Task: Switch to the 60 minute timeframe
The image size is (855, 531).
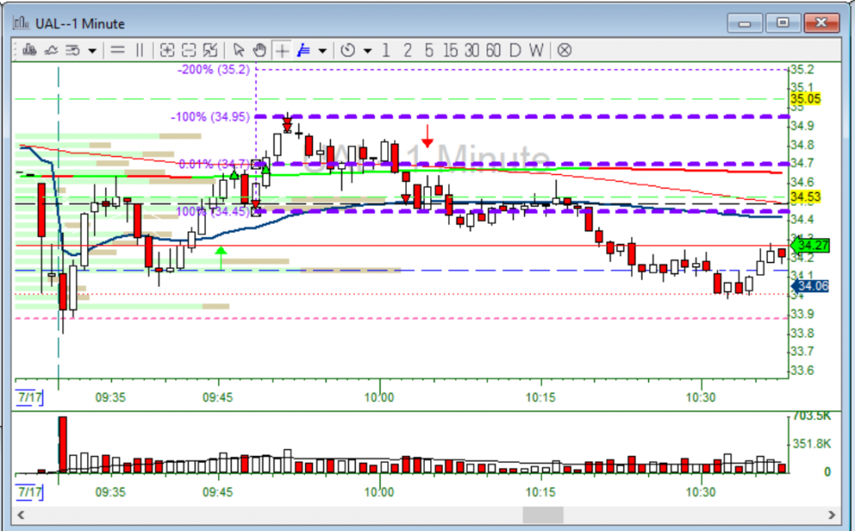Action: (492, 50)
